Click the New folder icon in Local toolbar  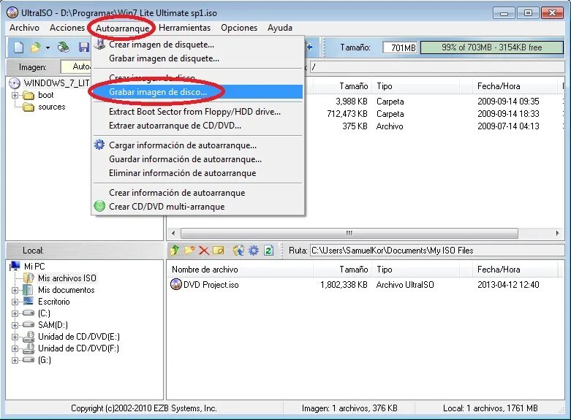(189, 251)
